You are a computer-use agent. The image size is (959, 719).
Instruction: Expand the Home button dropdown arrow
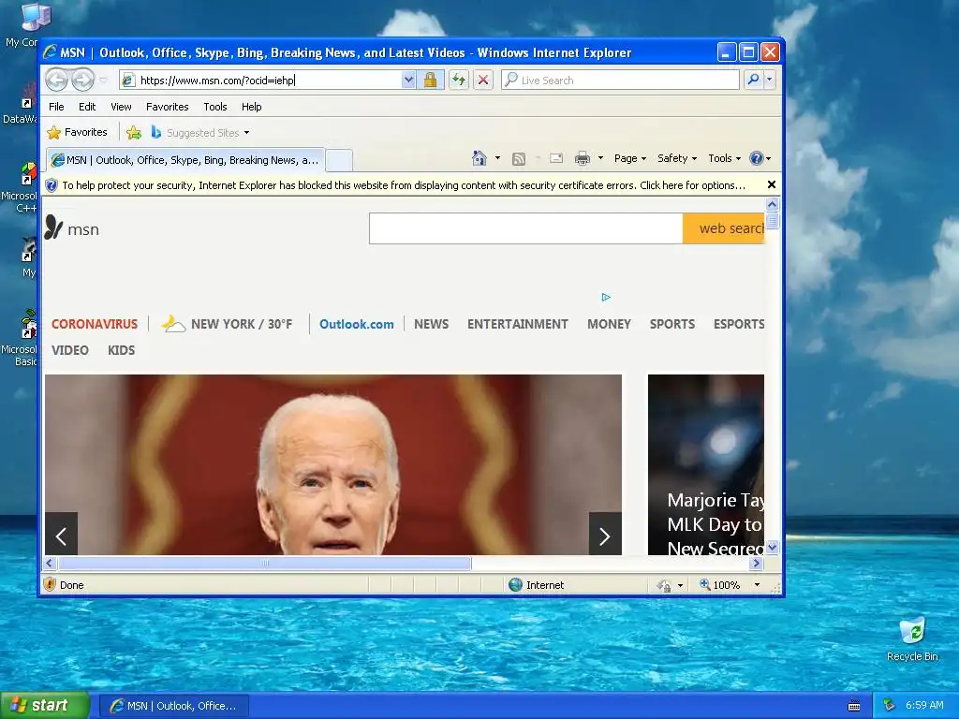498,158
